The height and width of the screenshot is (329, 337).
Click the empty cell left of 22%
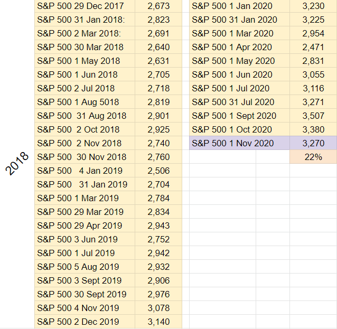(x=273, y=157)
